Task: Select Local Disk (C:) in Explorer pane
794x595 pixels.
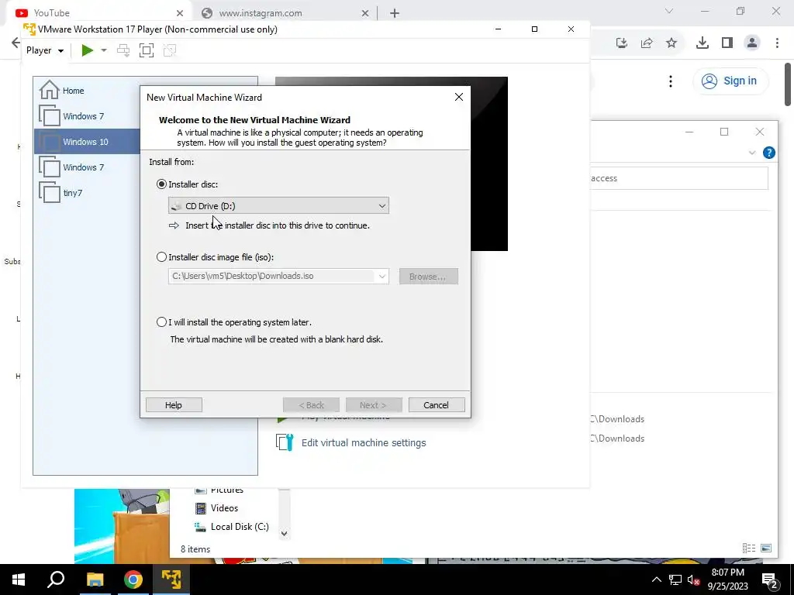Action: (232, 527)
